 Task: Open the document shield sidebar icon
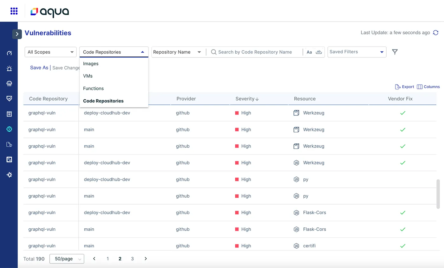tap(9, 144)
